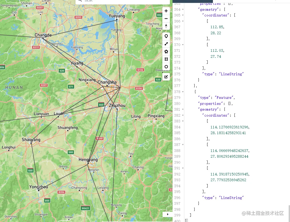
Task: Click the G60 highway shield near Zhuzhou
Action: pyautogui.click(x=101, y=105)
